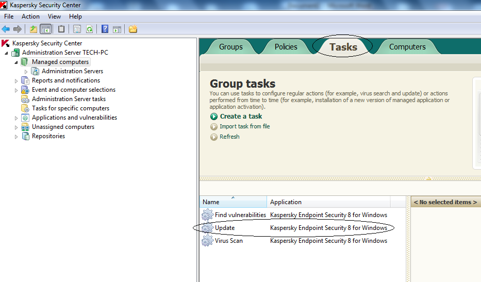Image resolution: width=481 pixels, height=282 pixels.
Task: Click the Applications and vulnerabilities icon
Action: (25, 118)
